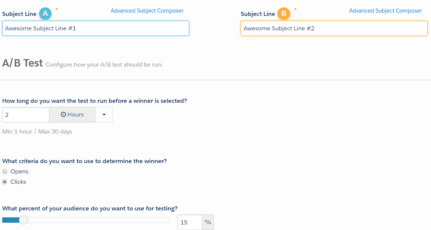Open the time unit dropdown next to Hours
431x230 pixels.
pos(104,114)
